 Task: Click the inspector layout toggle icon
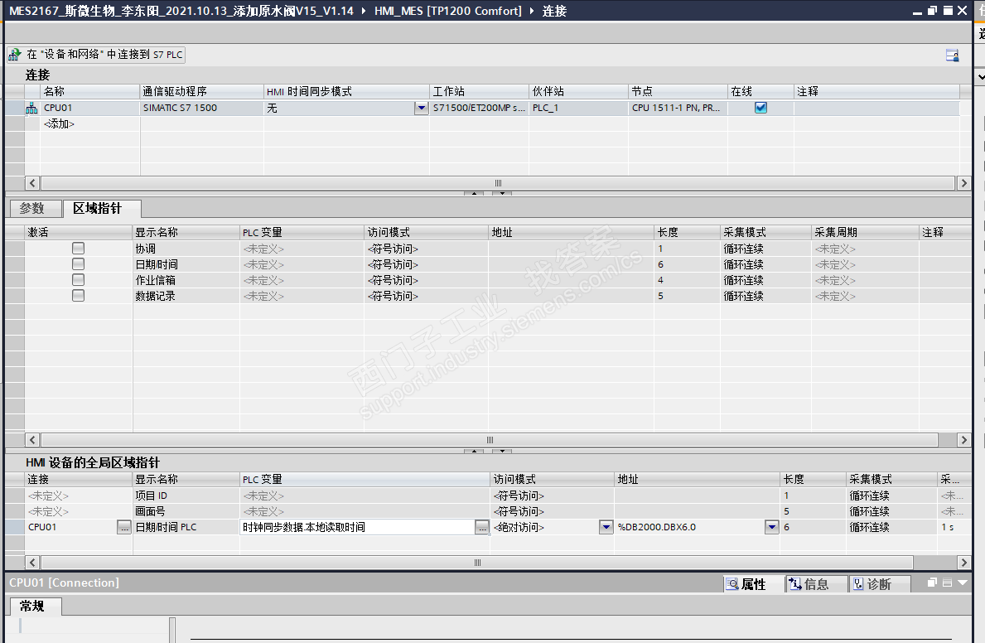point(948,583)
